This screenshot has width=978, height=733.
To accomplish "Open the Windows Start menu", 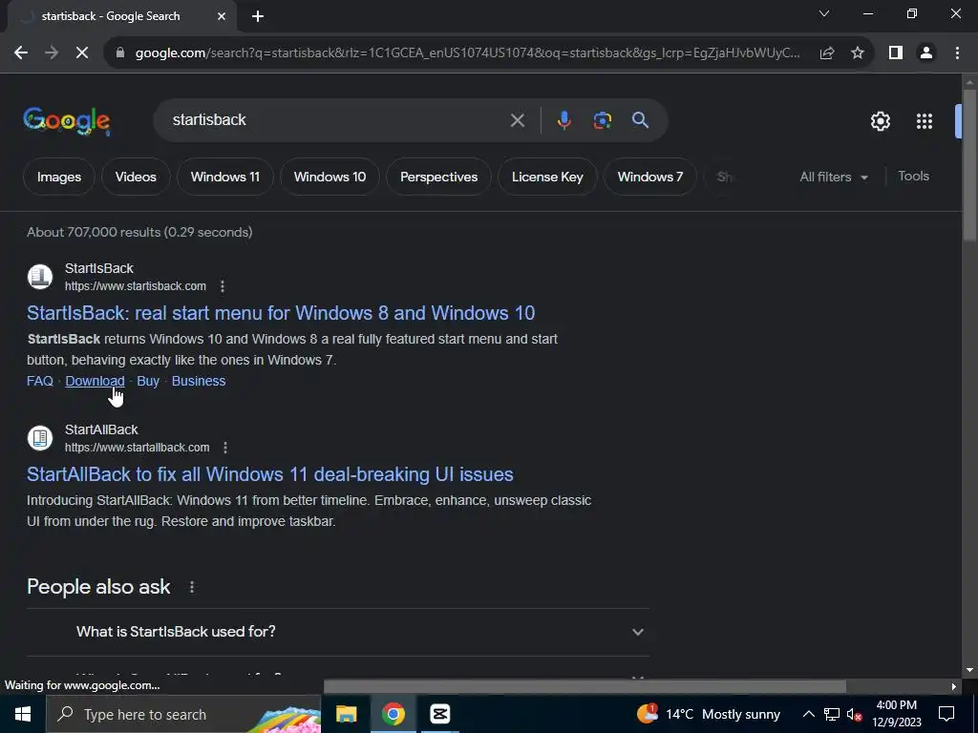I will [23, 714].
